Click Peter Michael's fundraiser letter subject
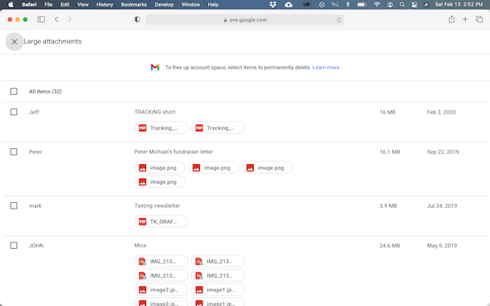Viewport: 490px width, 306px height. (x=173, y=151)
